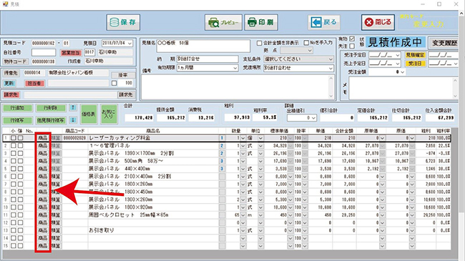Click the red 閉じる close button
The width and height of the screenshot is (465, 261).
click(378, 22)
